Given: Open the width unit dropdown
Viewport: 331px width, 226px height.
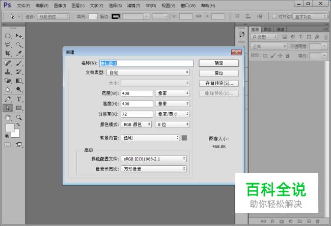Looking at the screenshot, I should tap(173, 93).
